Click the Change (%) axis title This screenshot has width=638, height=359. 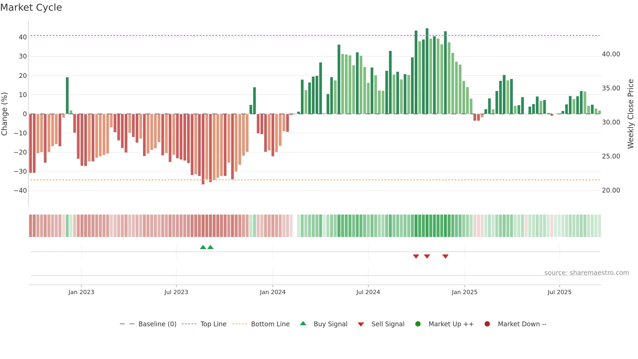(4, 114)
